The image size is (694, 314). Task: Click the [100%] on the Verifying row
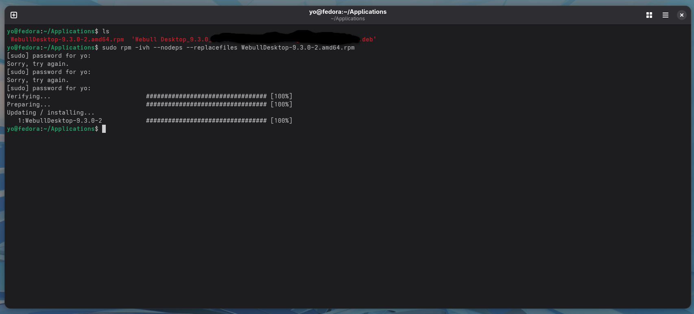pos(282,96)
